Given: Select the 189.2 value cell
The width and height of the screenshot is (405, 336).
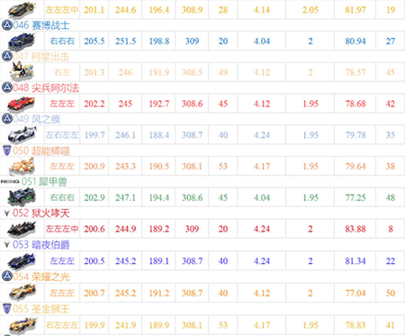Looking at the screenshot, I should tap(159, 229).
